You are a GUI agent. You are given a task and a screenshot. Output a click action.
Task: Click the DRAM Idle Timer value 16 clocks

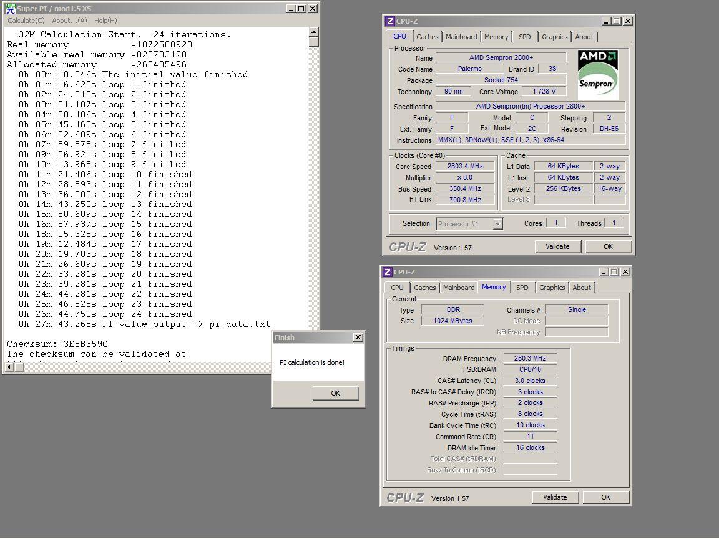[x=530, y=447]
